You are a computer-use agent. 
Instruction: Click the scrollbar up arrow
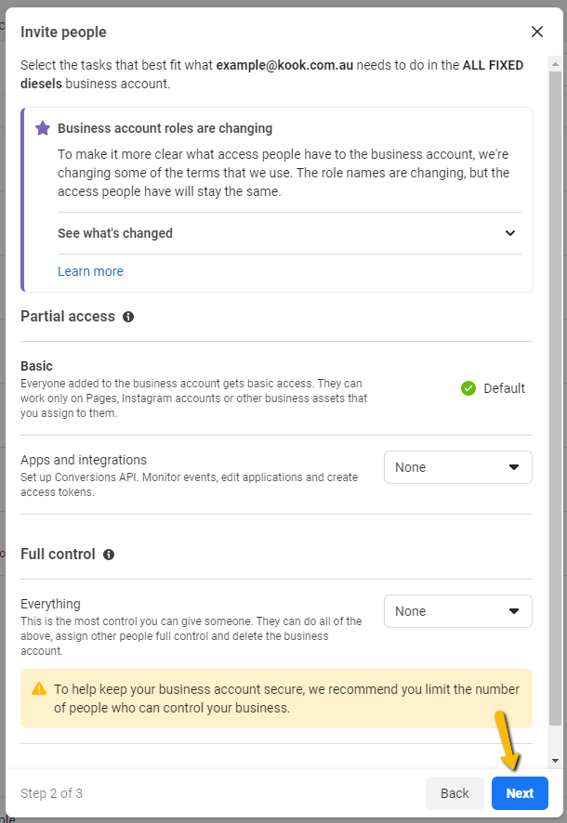pyautogui.click(x=555, y=64)
